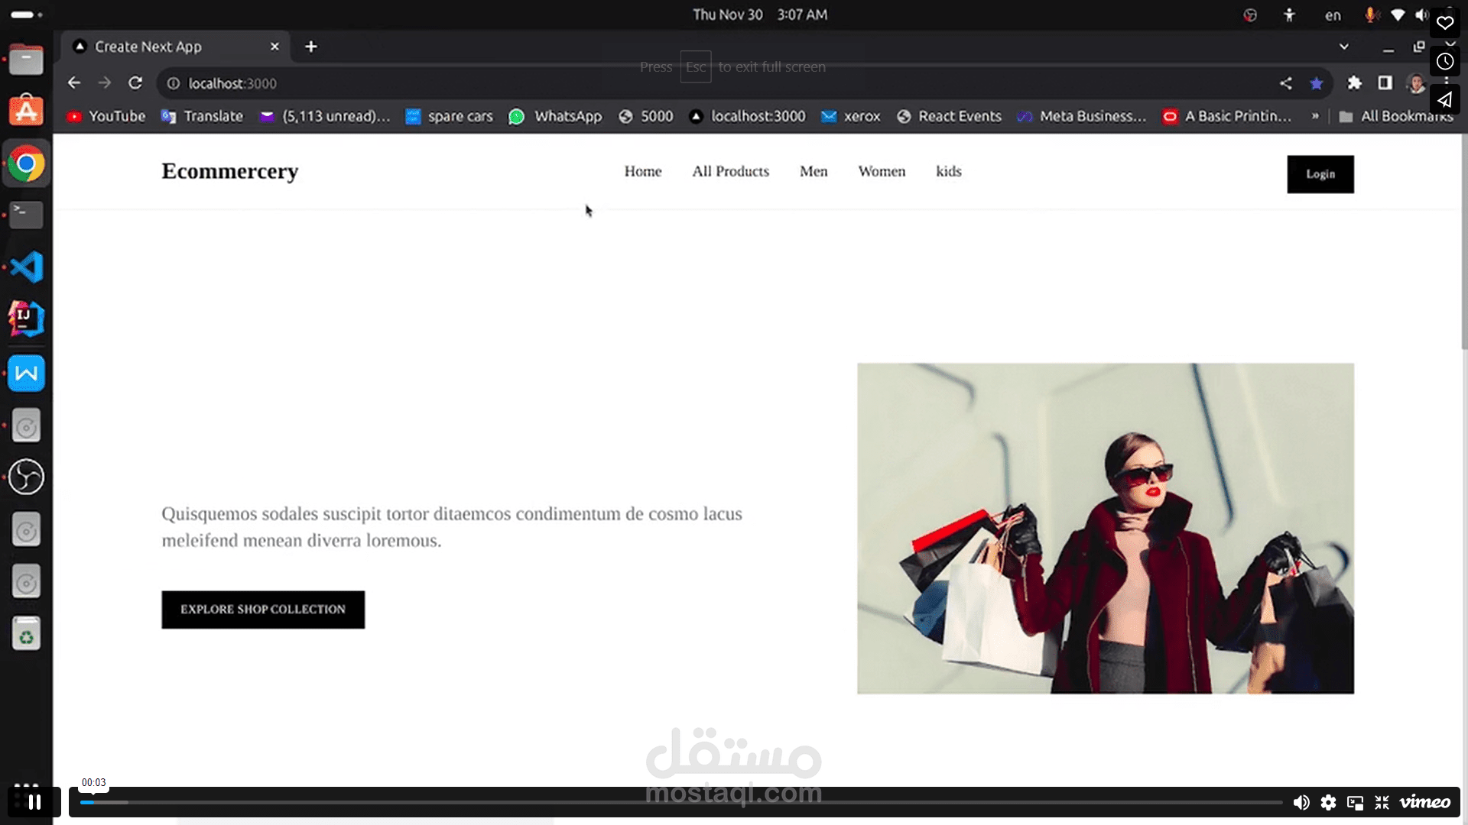Toggle the bookmark star for this page

point(1317,83)
